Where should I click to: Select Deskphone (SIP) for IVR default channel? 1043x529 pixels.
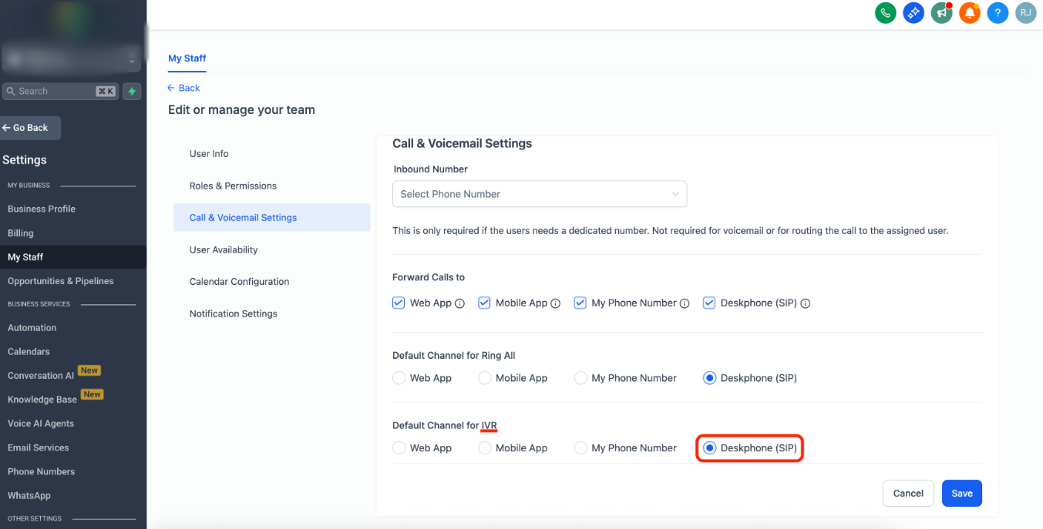coord(709,448)
